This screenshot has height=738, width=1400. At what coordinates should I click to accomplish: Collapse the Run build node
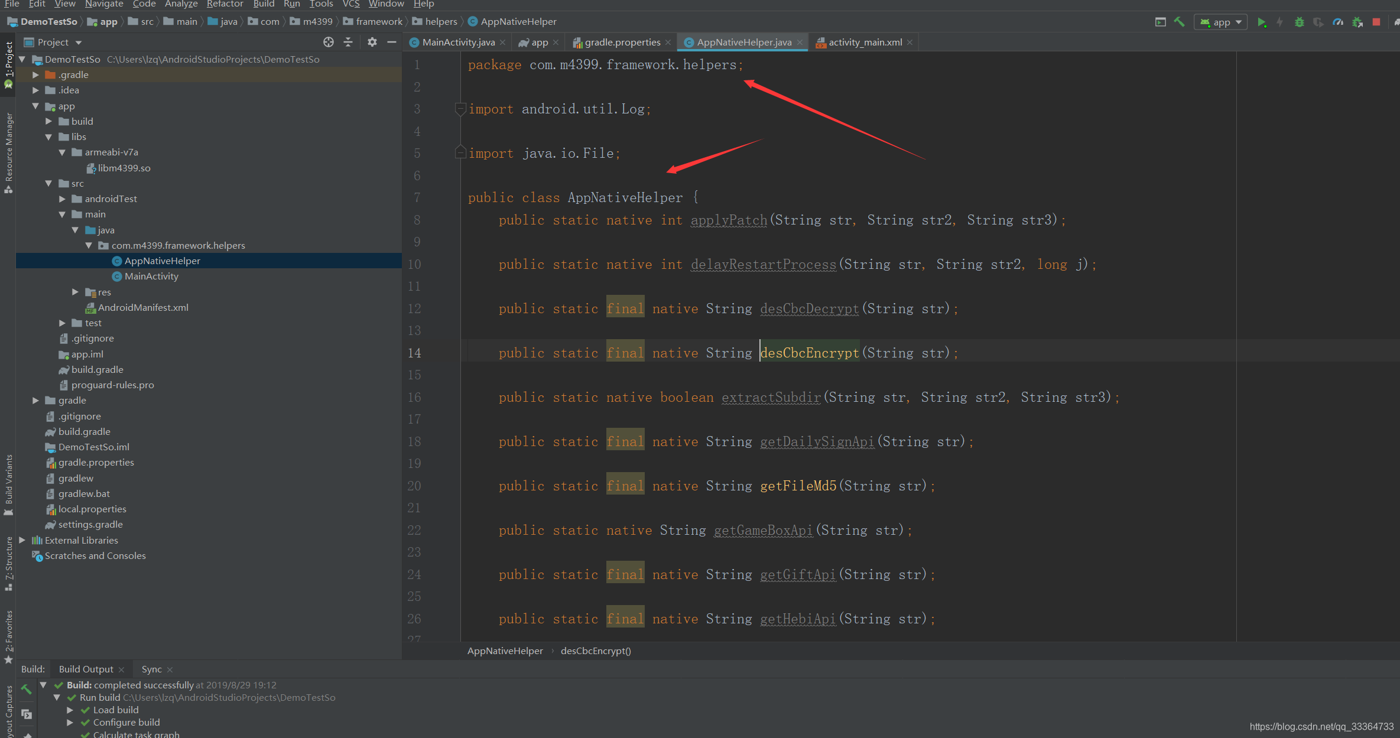(x=57, y=697)
